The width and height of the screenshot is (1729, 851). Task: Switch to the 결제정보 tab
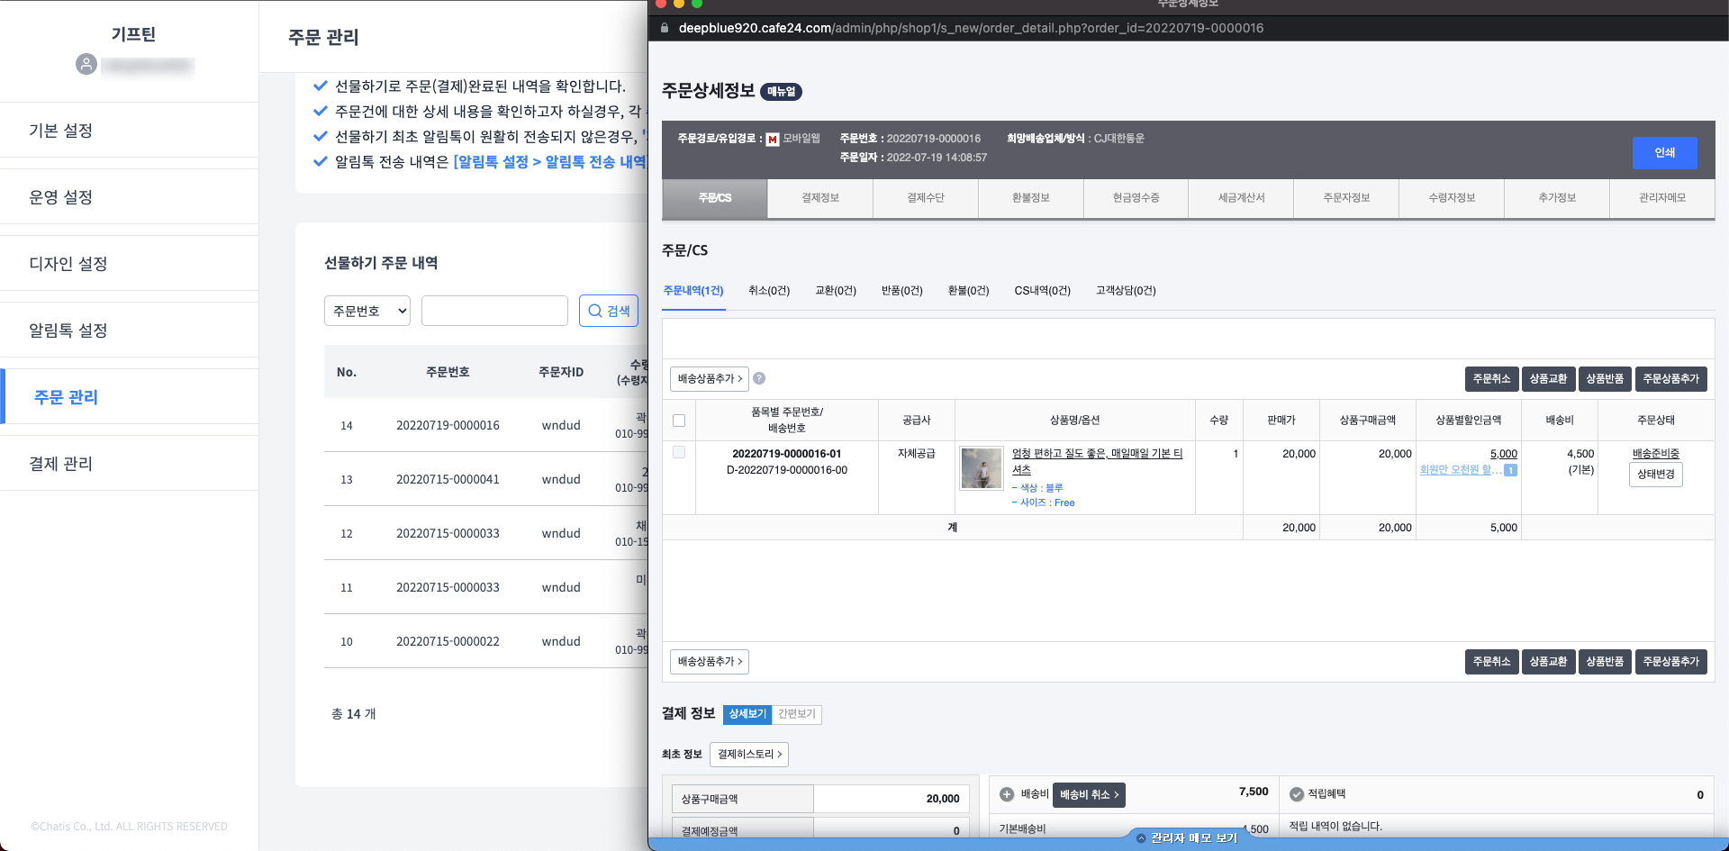point(820,198)
